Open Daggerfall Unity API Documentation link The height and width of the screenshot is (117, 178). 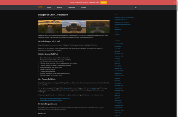tap(124, 17)
